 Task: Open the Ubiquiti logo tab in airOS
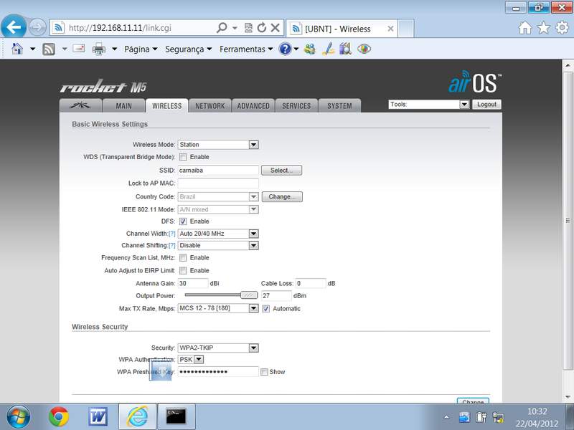point(80,105)
